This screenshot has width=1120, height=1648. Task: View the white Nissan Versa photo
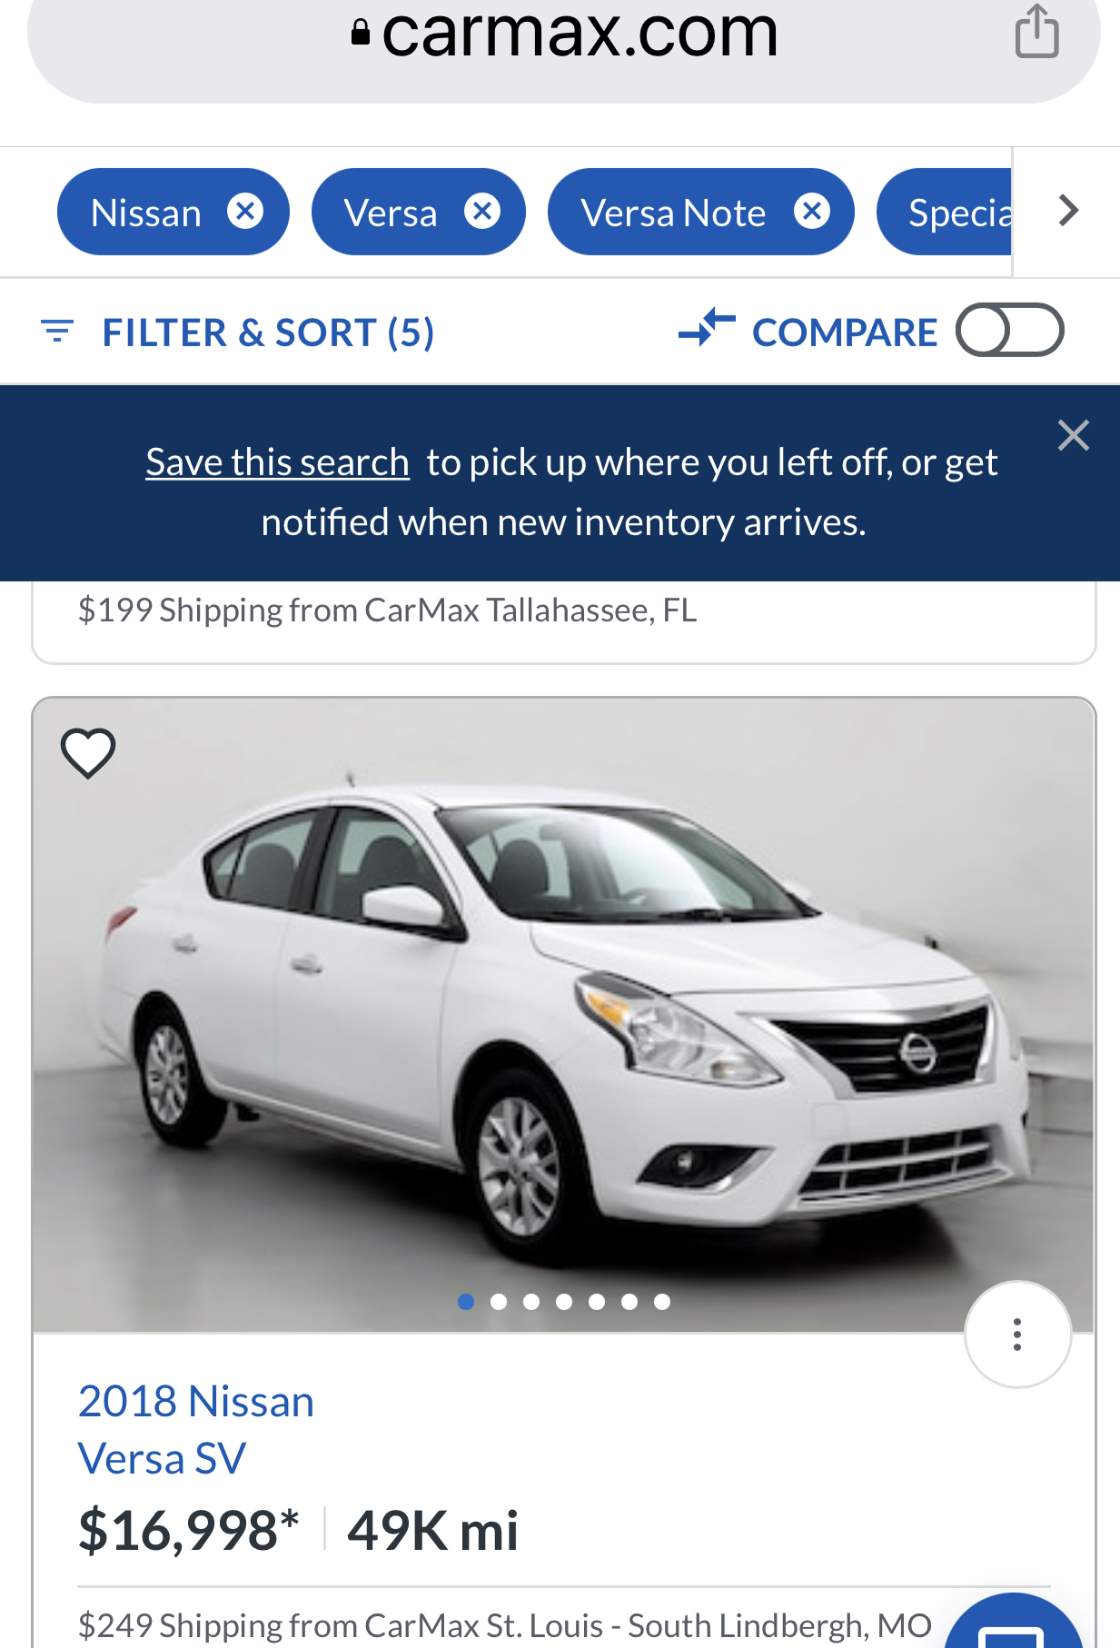pyautogui.click(x=563, y=1015)
